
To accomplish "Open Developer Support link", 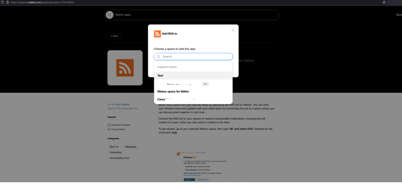I will click(x=120, y=125).
